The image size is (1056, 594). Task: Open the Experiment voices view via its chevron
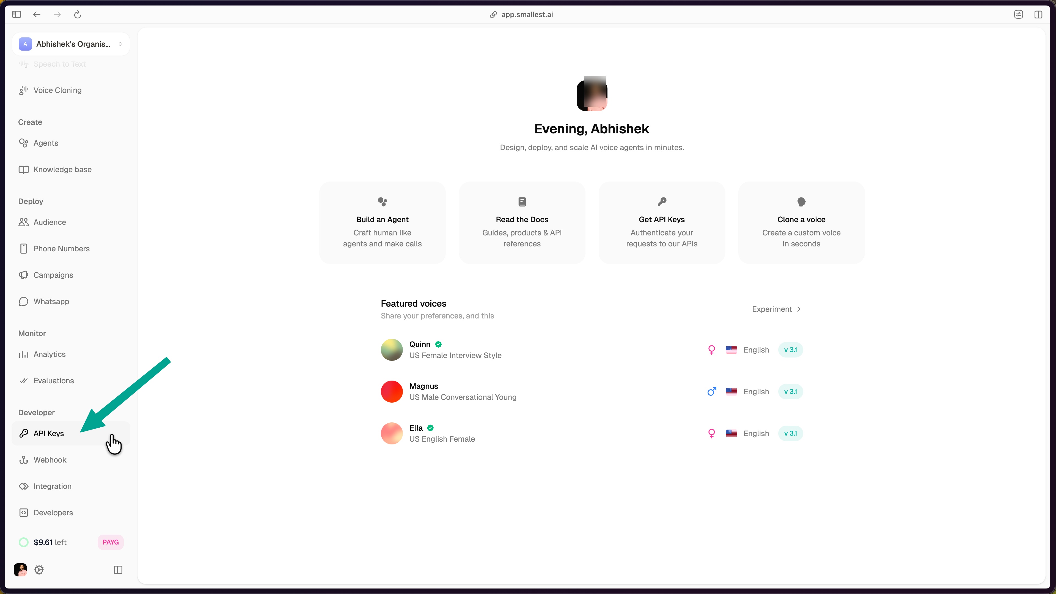(x=799, y=309)
